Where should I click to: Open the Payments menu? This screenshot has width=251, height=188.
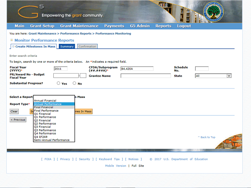coord(114,26)
